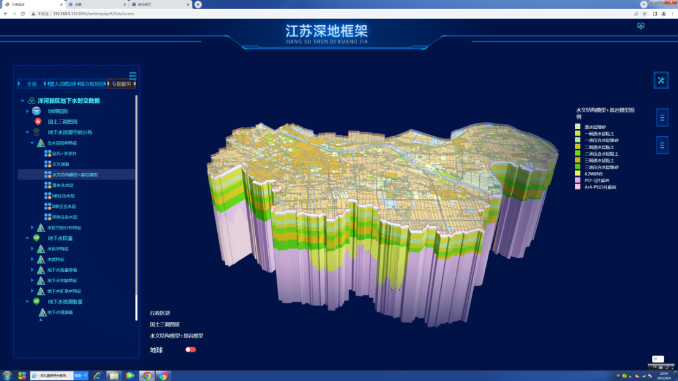
Task: Click the grid icon beside 交叉剖面
Action: tap(48, 164)
